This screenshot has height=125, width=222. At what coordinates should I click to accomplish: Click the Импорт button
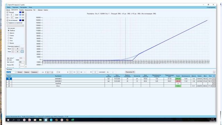coord(20,72)
